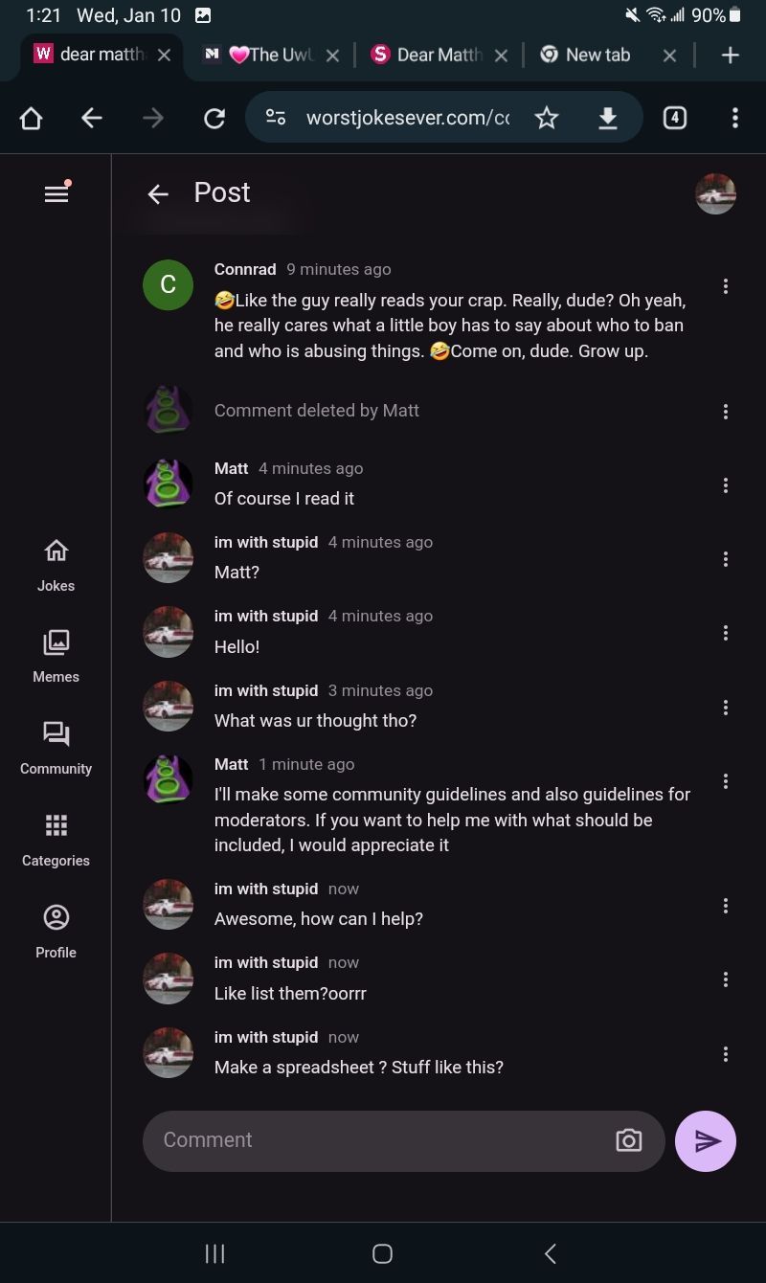Screen dimensions: 766x1283
Task: Open options for the deleted comment
Action: pyautogui.click(x=725, y=412)
